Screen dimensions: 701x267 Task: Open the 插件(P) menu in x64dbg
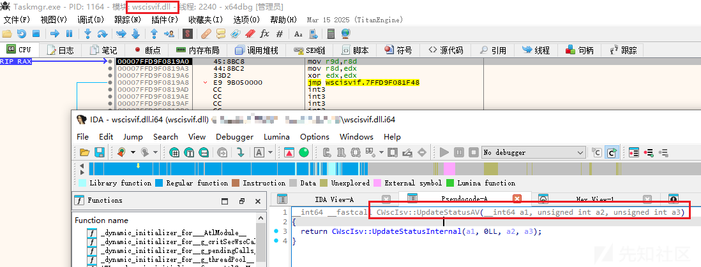pos(165,20)
